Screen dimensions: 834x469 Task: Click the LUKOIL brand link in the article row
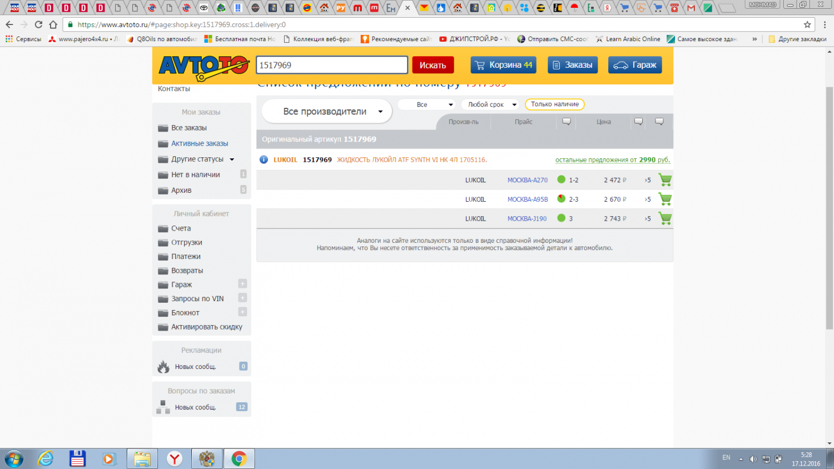pyautogui.click(x=285, y=159)
